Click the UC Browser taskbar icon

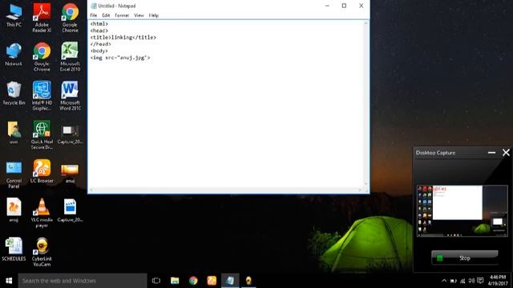click(212, 281)
